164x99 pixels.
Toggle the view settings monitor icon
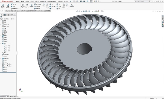pyautogui.click(x=102, y=11)
